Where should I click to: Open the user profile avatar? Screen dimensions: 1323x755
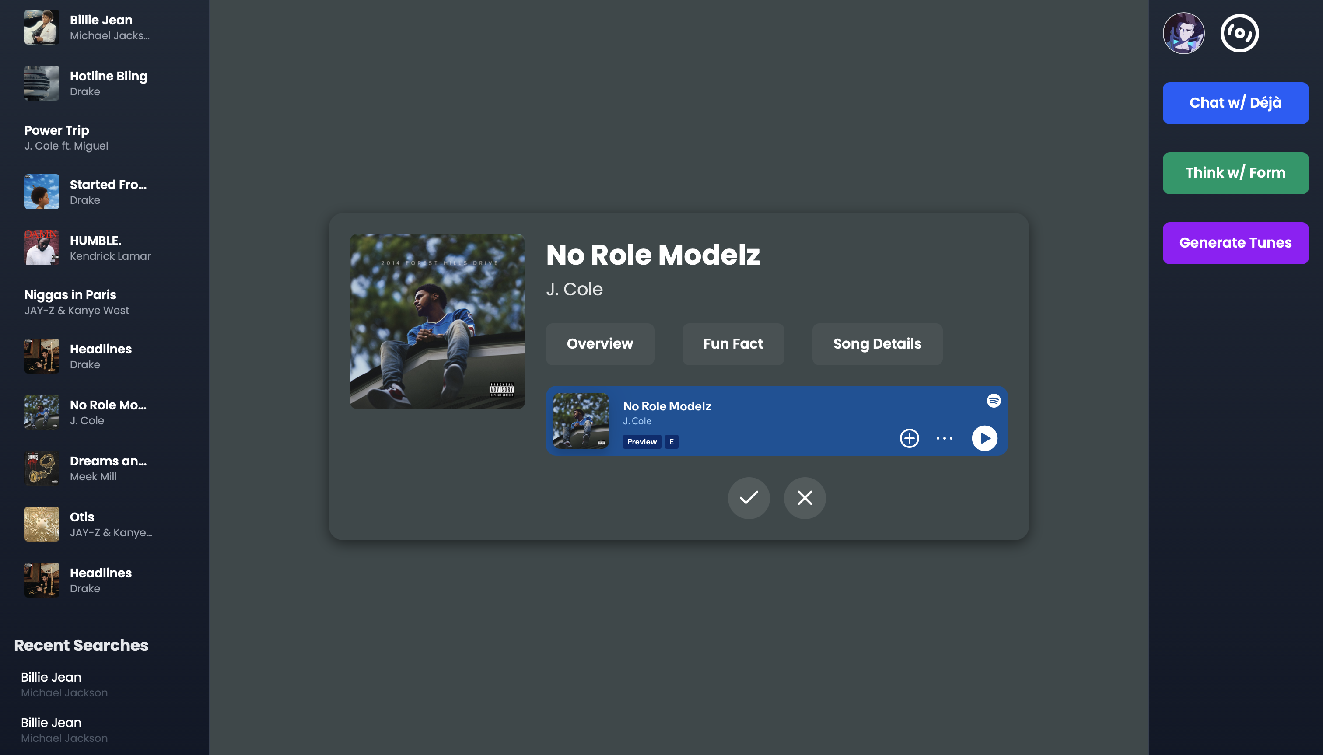[x=1183, y=33]
